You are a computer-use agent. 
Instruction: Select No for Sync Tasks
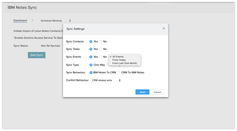pos(101,49)
